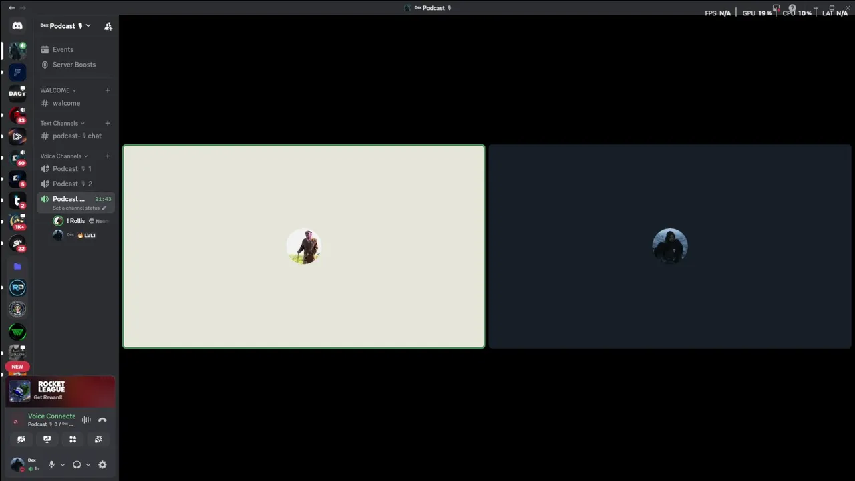This screenshot has height=481, width=855.
Task: Deafen with the headphones button
Action: click(77, 464)
